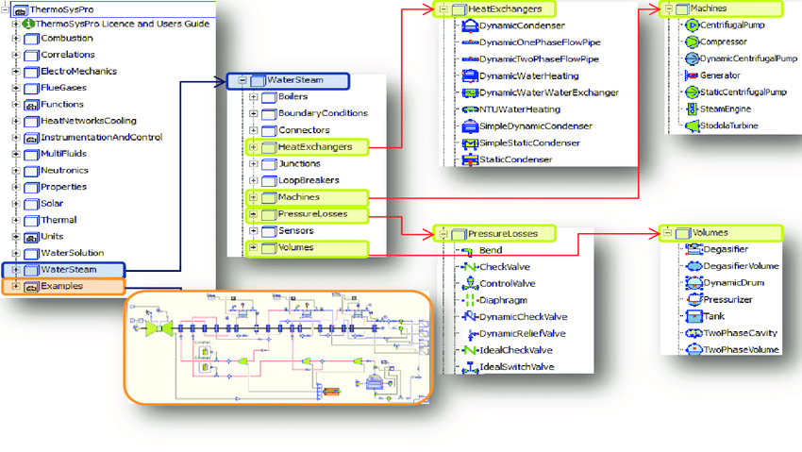
Task: Click the TwoPhaseVolume icon
Action: [694, 350]
